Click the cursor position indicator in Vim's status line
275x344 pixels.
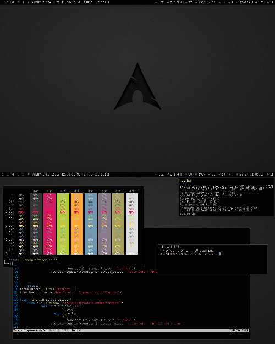(x=239, y=330)
